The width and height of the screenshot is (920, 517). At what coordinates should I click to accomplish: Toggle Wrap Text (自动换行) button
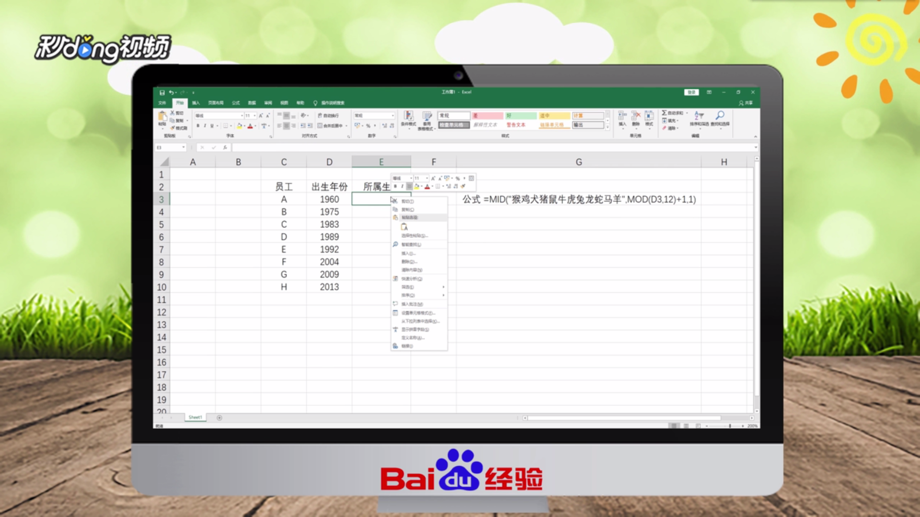pos(328,115)
